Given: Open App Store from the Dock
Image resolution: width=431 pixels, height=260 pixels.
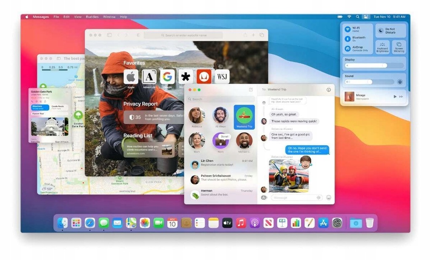Looking at the screenshot, I should point(323,223).
